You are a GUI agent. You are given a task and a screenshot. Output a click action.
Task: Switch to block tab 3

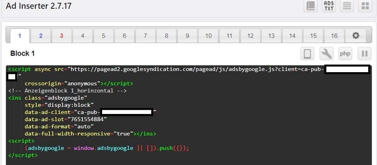coord(61,36)
